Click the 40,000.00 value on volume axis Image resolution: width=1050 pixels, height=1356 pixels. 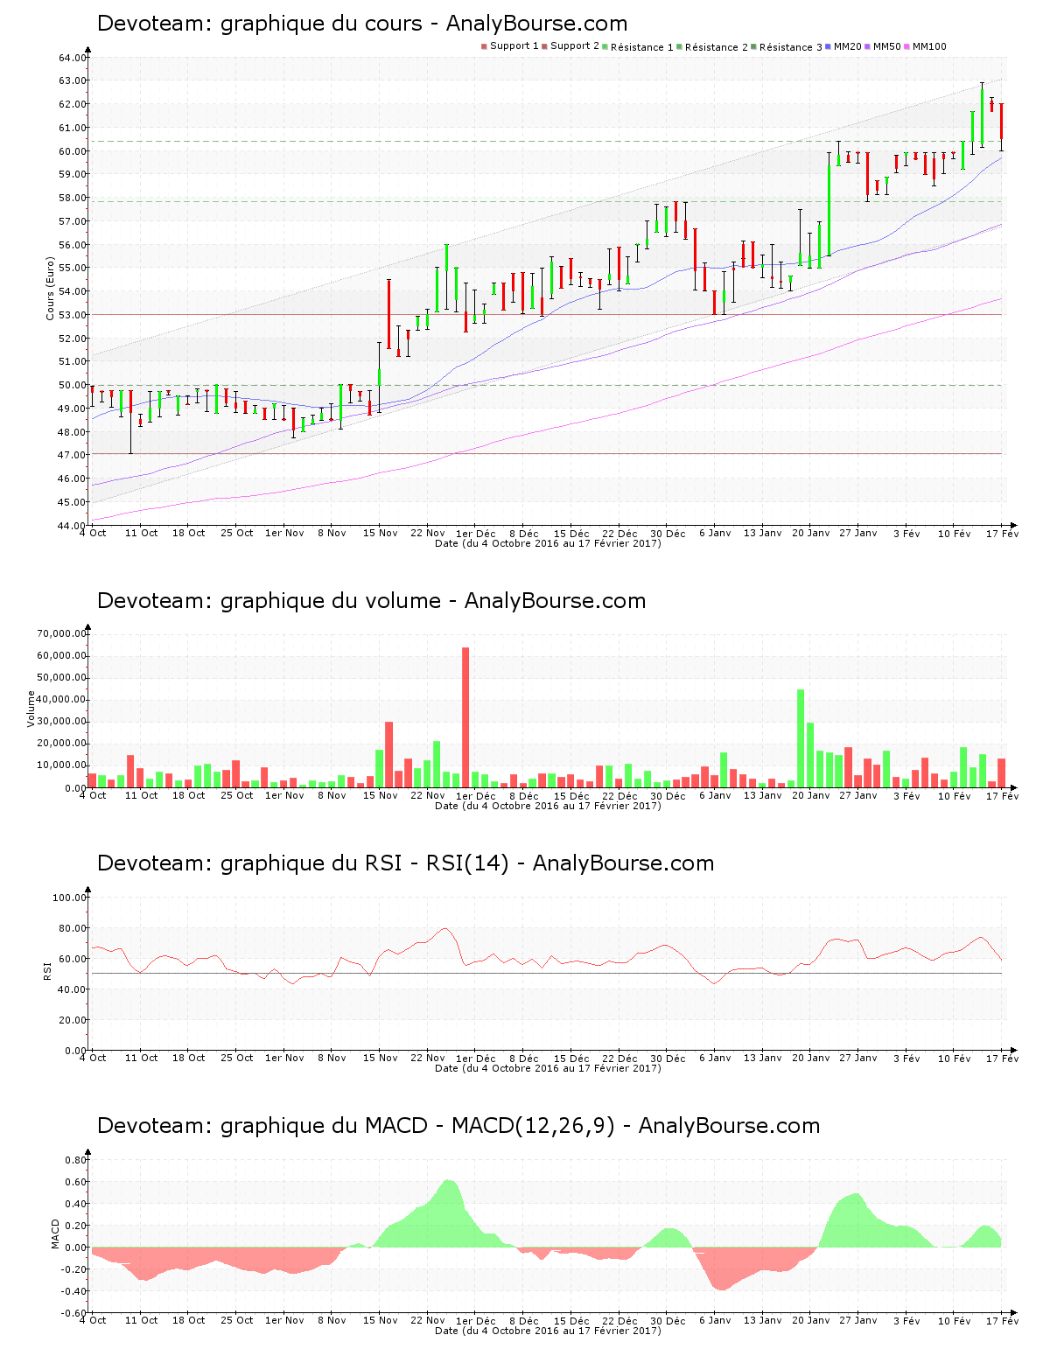[62, 700]
